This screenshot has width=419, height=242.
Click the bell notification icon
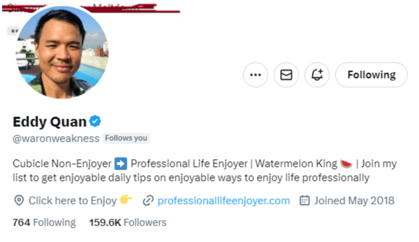pyautogui.click(x=317, y=75)
